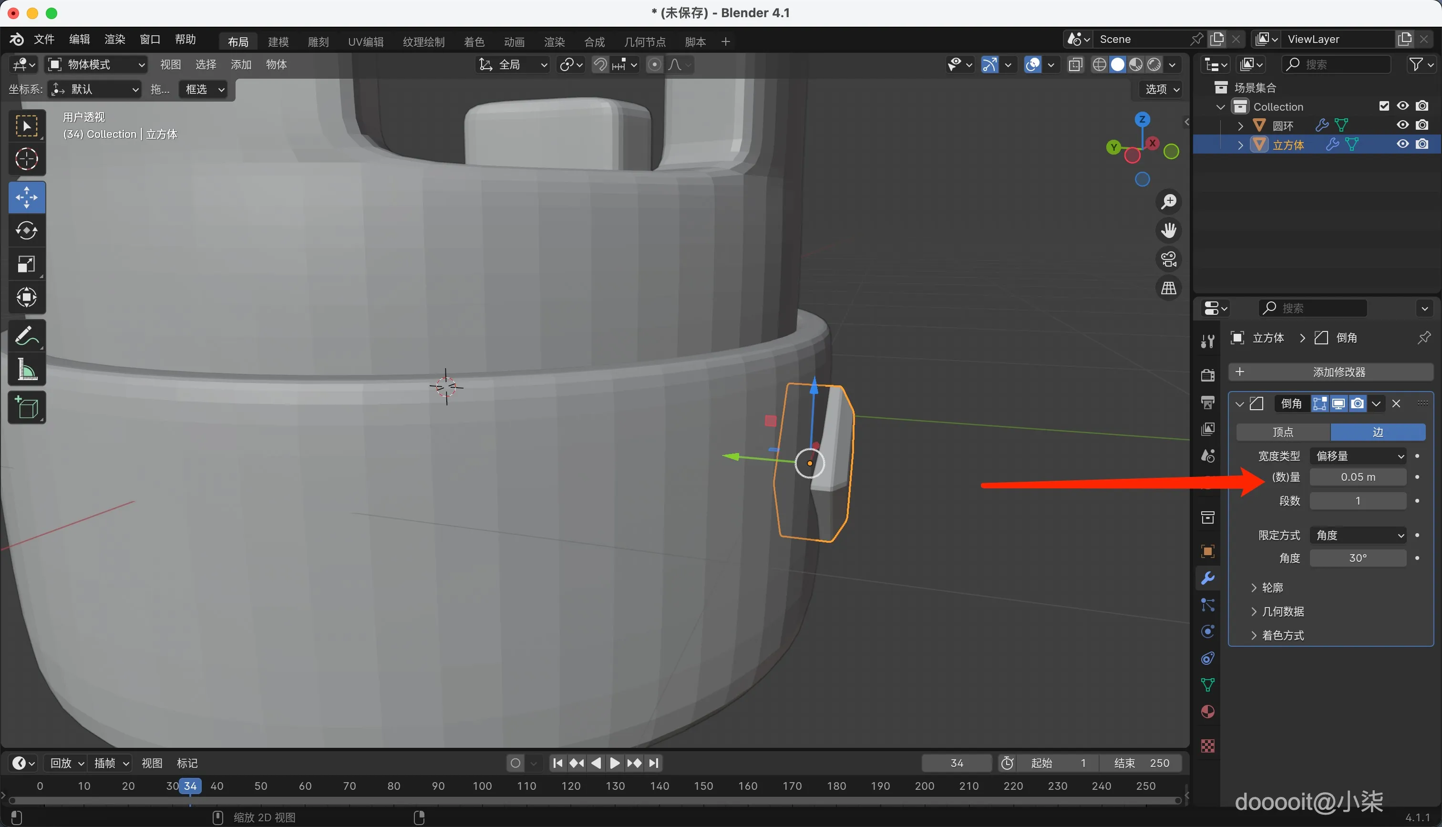Hide 立方体 object in viewport

(1403, 144)
